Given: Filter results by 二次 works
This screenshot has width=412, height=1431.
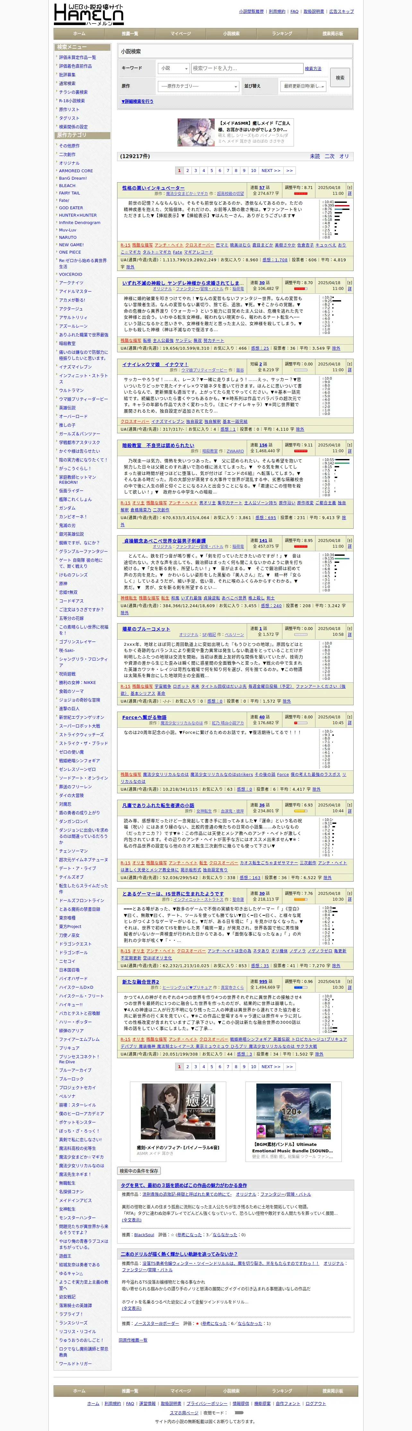Looking at the screenshot, I should [x=330, y=157].
